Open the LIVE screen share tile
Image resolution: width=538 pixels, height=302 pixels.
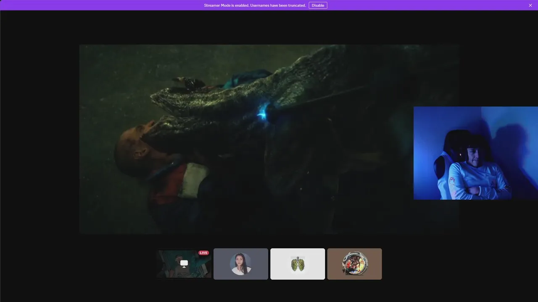[x=184, y=264]
